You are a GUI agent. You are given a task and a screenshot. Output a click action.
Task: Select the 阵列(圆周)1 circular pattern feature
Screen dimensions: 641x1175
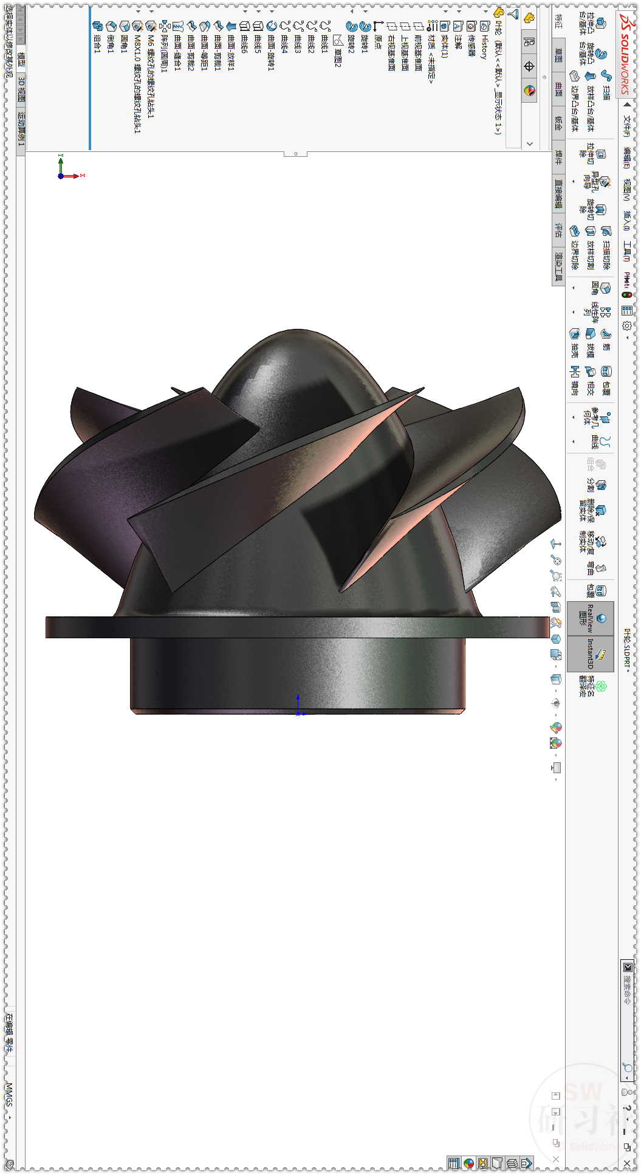164,46
